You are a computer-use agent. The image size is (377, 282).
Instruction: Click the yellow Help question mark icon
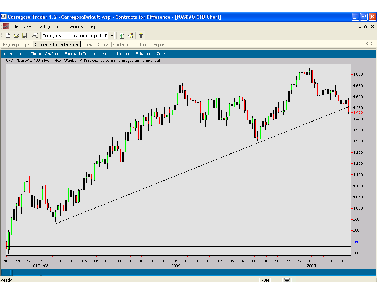pyautogui.click(x=141, y=36)
